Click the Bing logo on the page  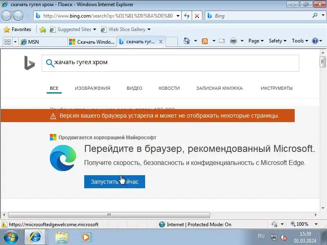tap(29, 63)
